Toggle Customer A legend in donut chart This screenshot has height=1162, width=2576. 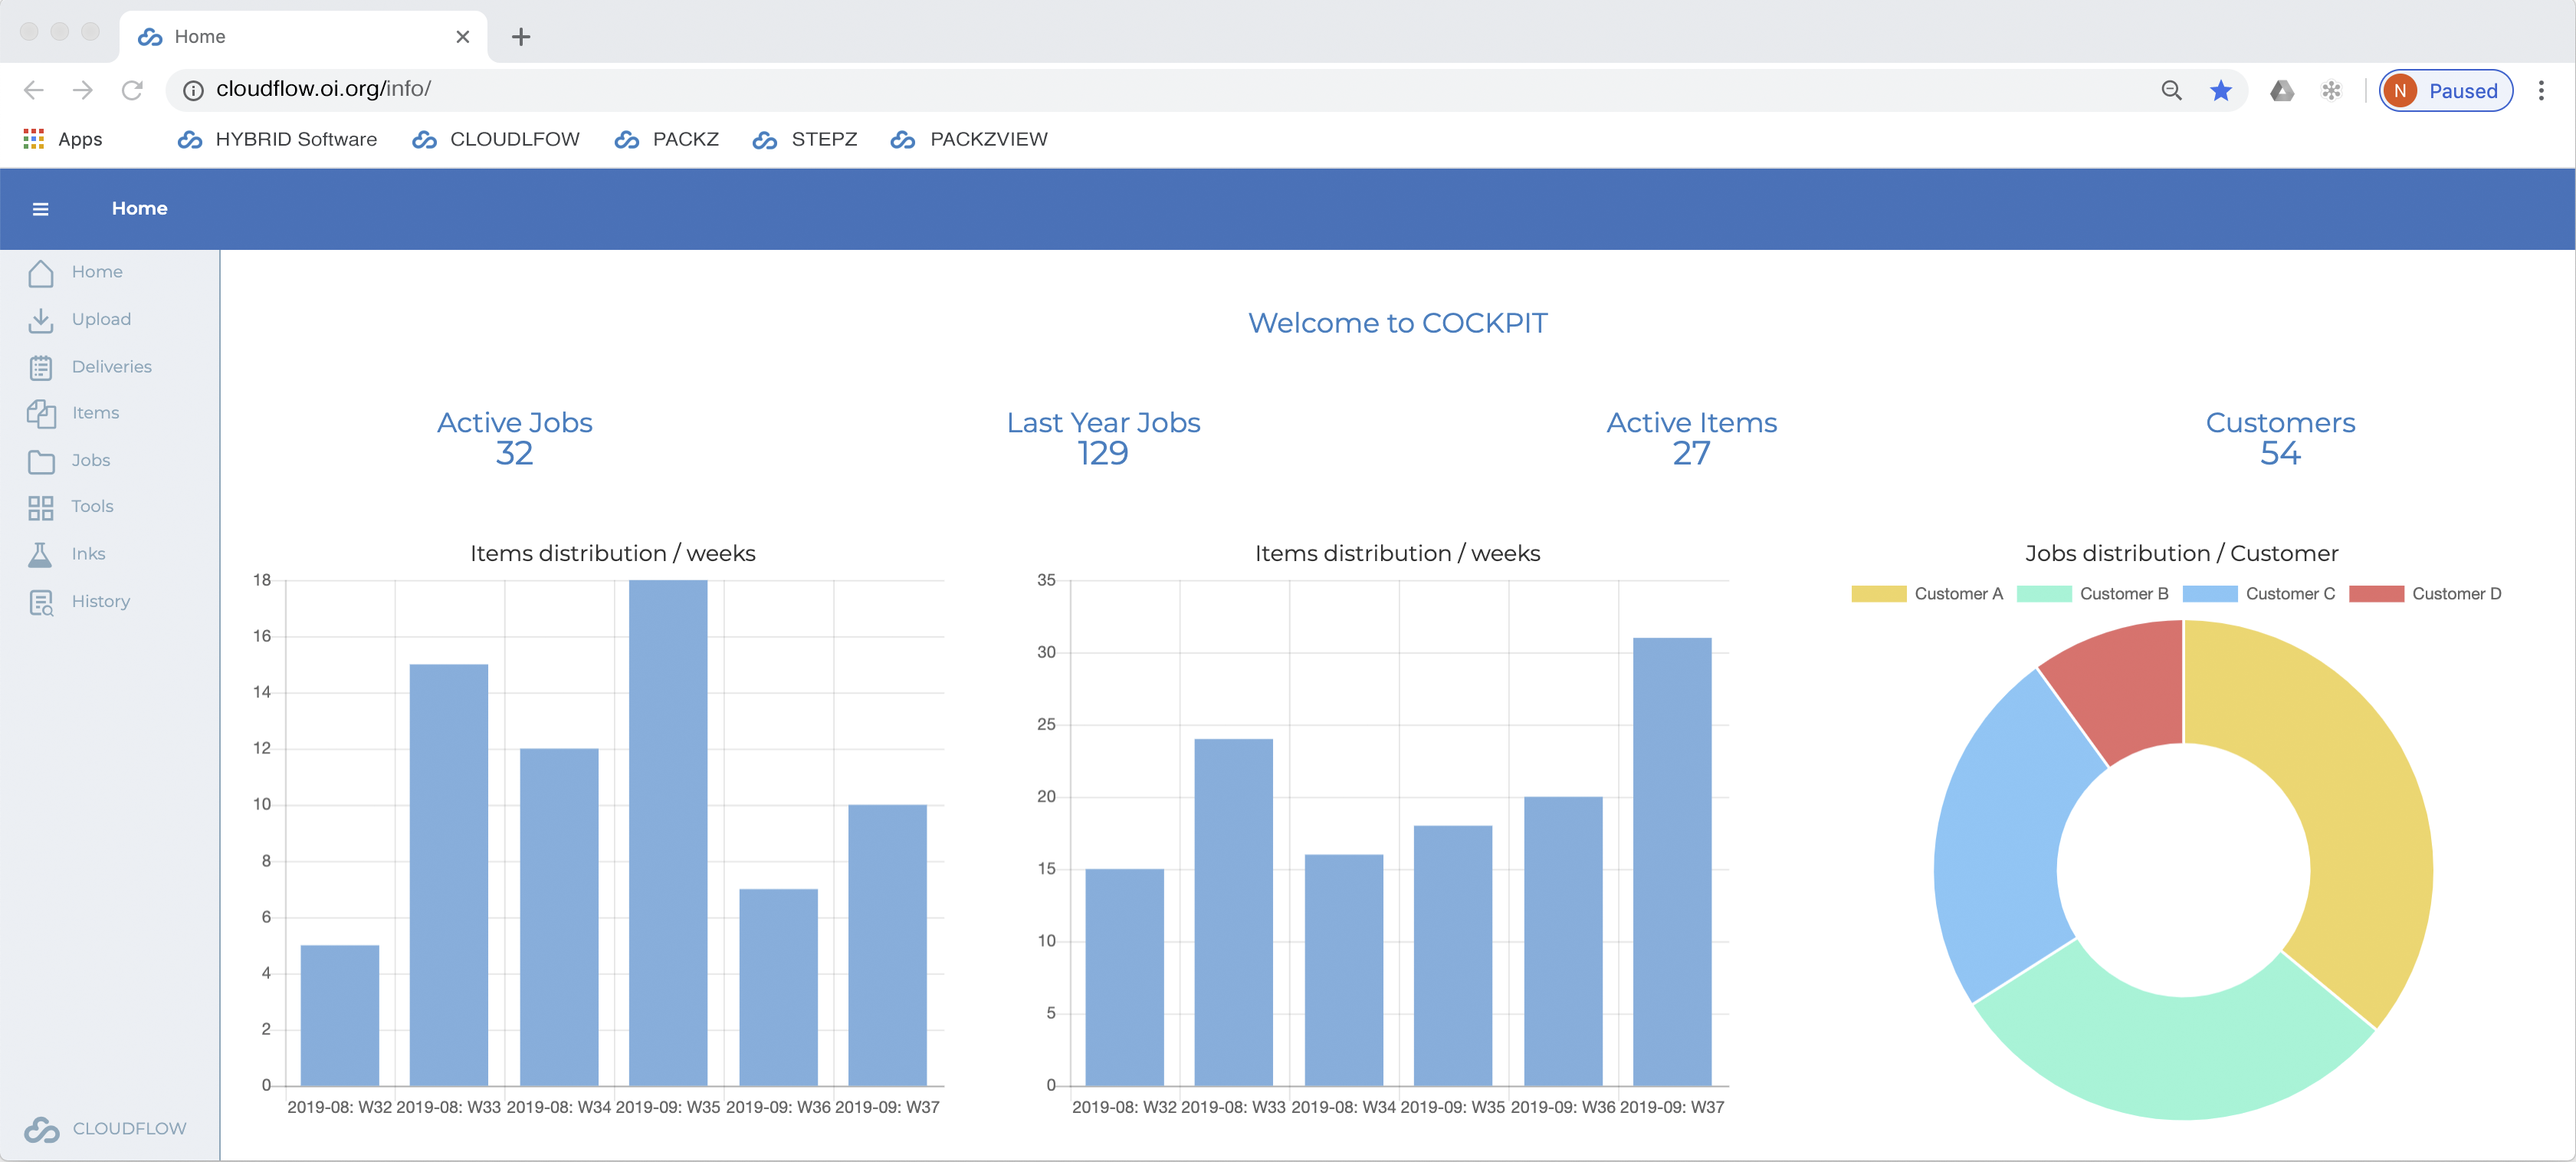coord(1927,594)
